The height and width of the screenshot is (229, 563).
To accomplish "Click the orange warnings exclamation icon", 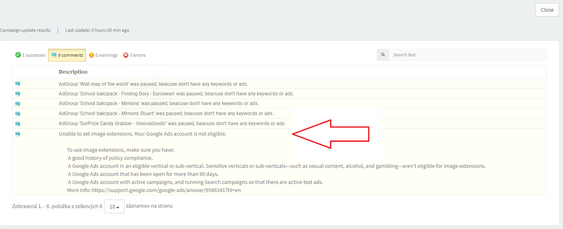I will coord(92,55).
